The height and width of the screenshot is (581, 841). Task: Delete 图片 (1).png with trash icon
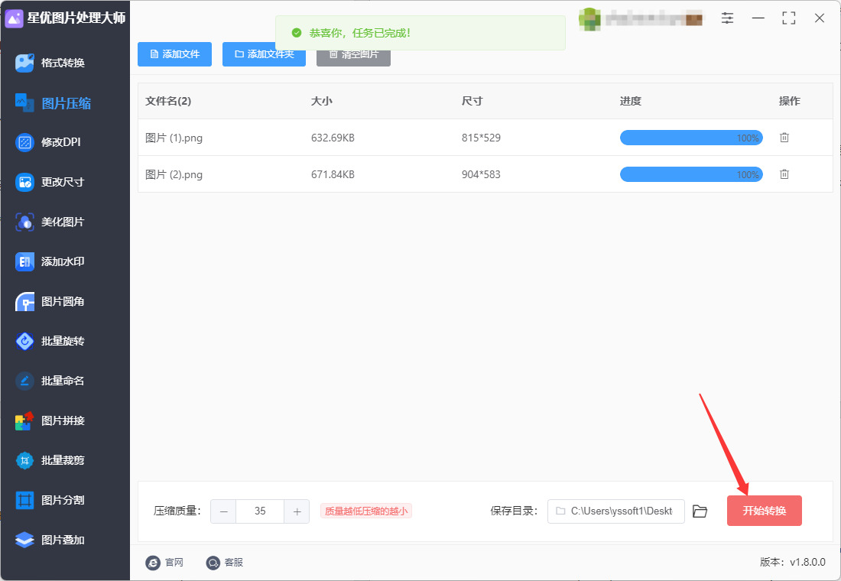pyautogui.click(x=784, y=138)
